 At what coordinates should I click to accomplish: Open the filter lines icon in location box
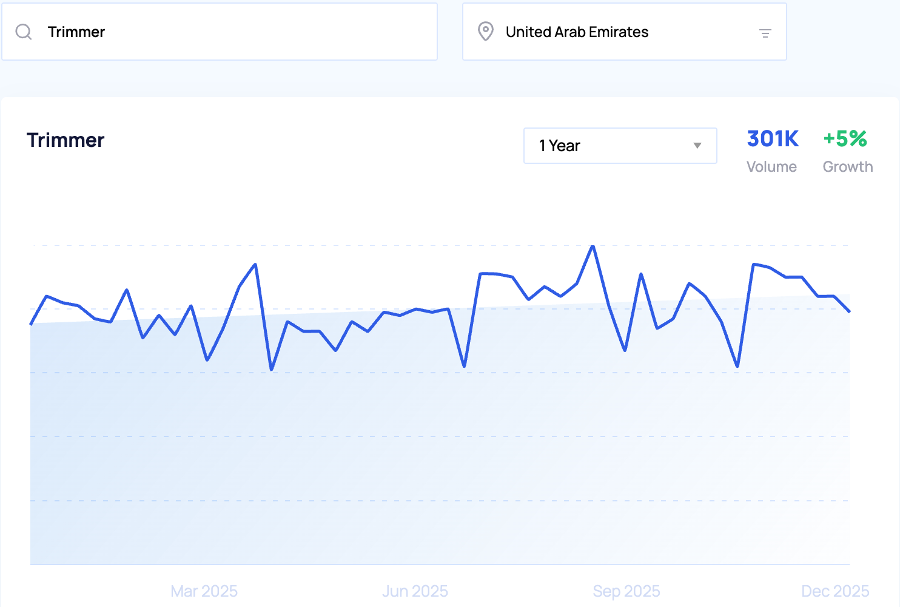[x=765, y=33]
